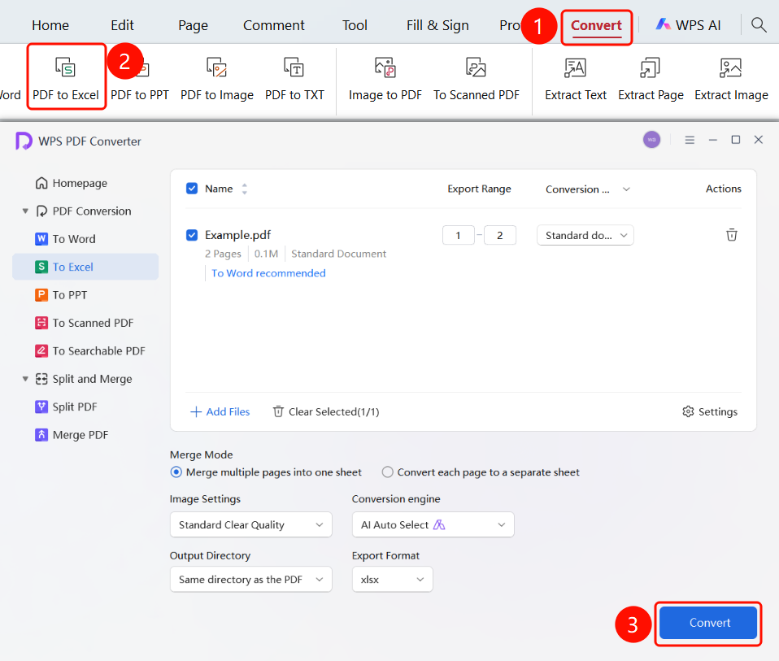The height and width of the screenshot is (661, 779).
Task: Open the Image Settings quality dropdown
Action: [251, 525]
